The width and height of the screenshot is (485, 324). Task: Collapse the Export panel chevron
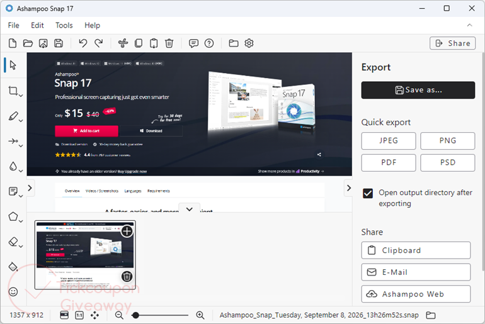pyautogui.click(x=348, y=187)
